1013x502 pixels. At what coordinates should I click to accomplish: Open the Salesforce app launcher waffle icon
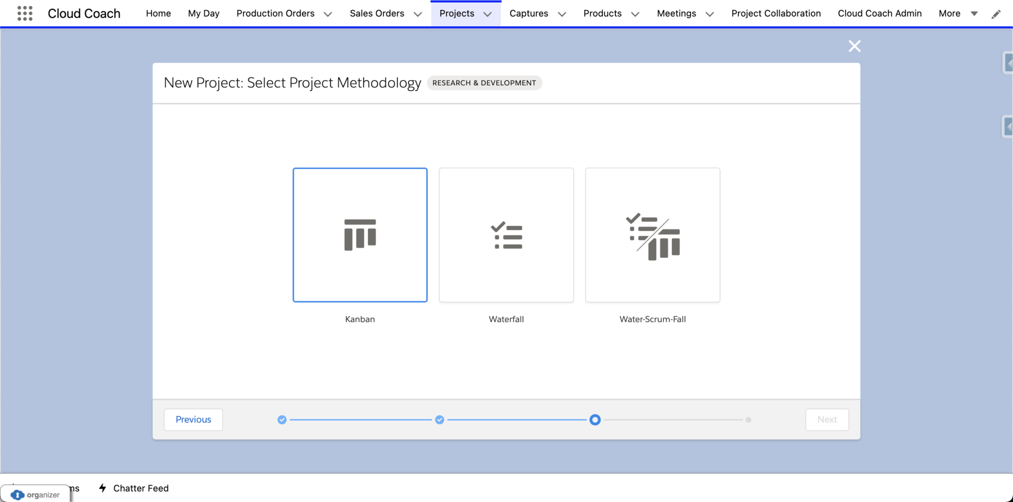(24, 13)
